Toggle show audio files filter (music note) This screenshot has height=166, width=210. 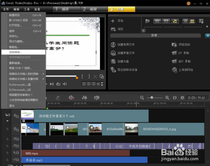175,21
